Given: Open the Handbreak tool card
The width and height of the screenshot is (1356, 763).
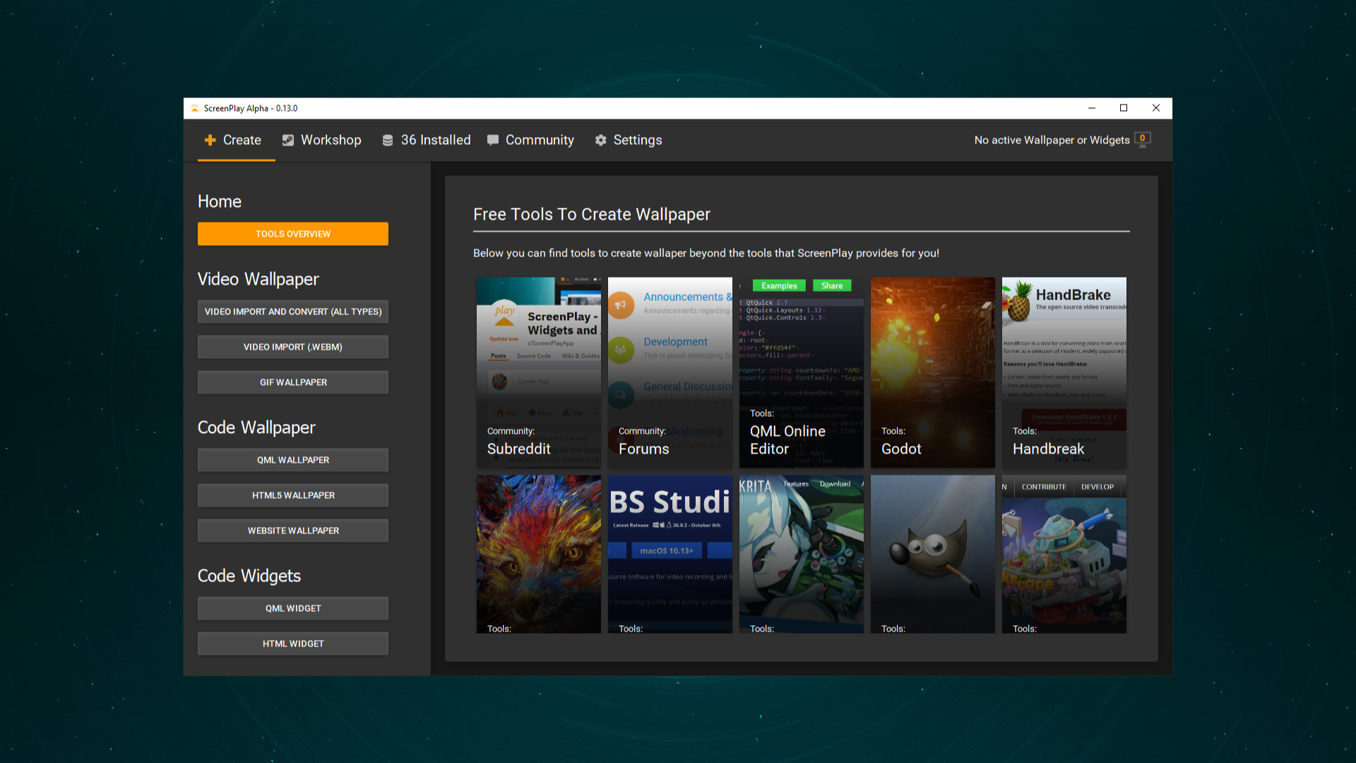Looking at the screenshot, I should point(1064,373).
